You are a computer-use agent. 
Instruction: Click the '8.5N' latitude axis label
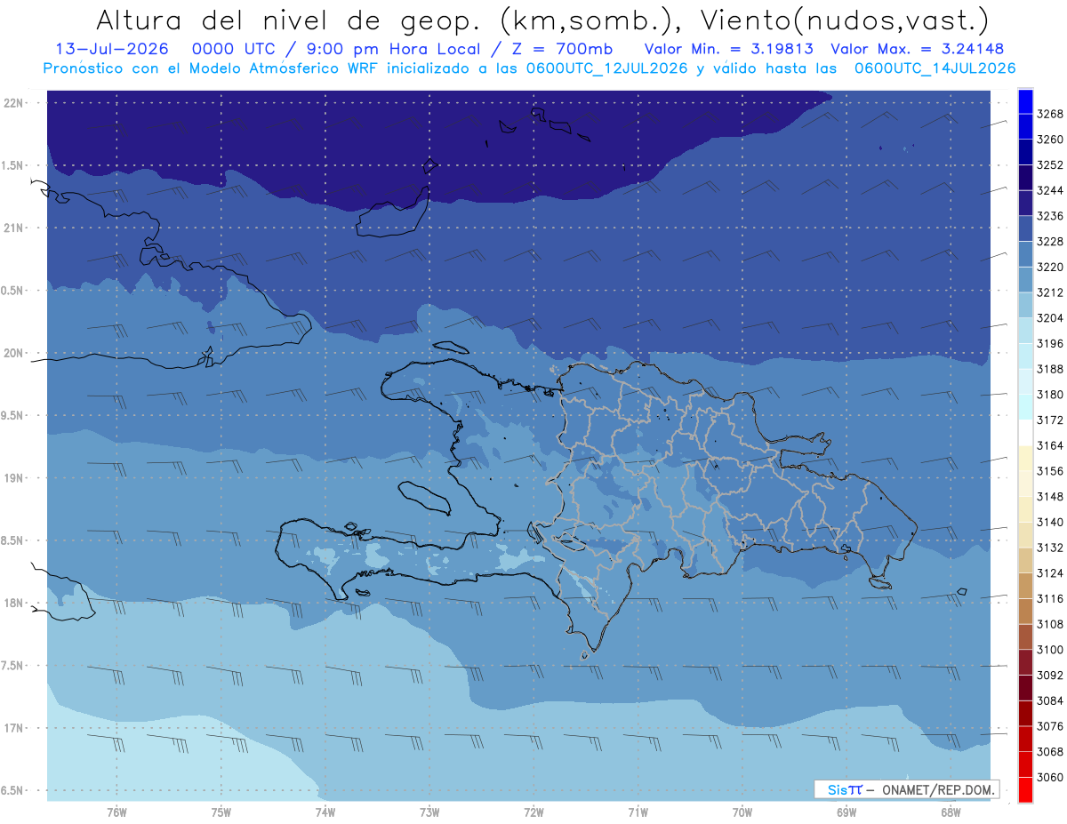tap(13, 540)
